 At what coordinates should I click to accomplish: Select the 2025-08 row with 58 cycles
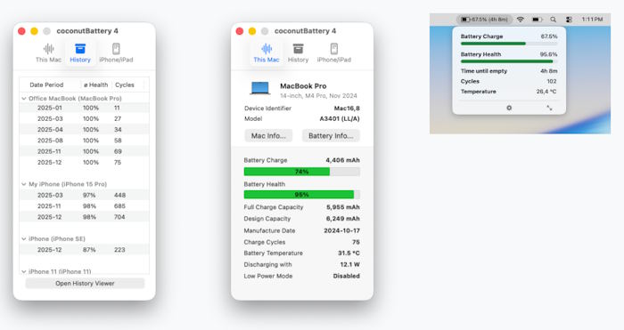(x=85, y=141)
